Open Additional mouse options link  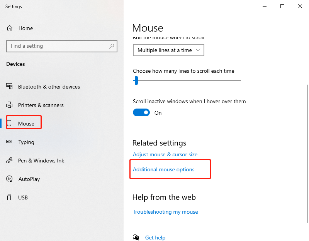[x=164, y=169]
